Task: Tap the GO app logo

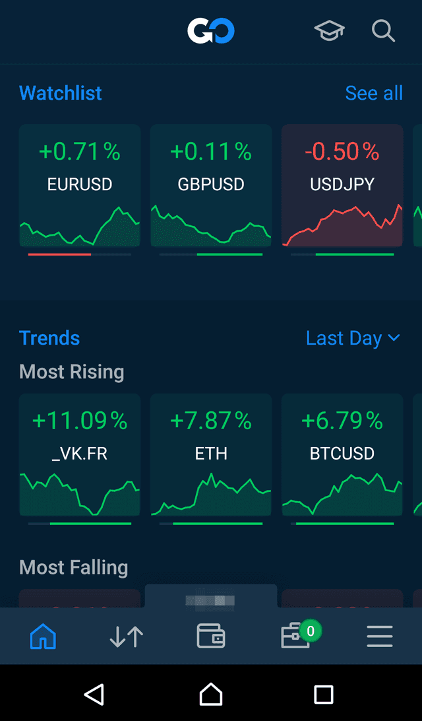Action: coord(210,30)
